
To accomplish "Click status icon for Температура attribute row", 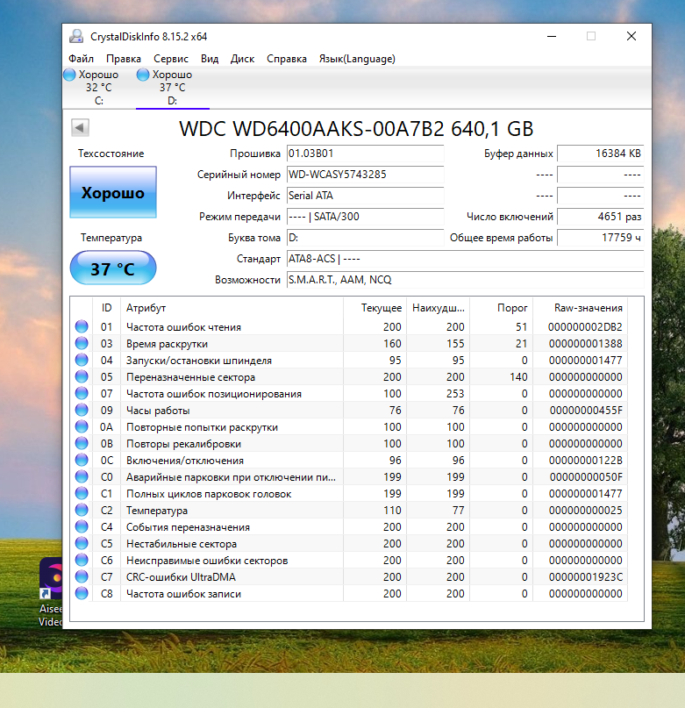I will click(82, 511).
